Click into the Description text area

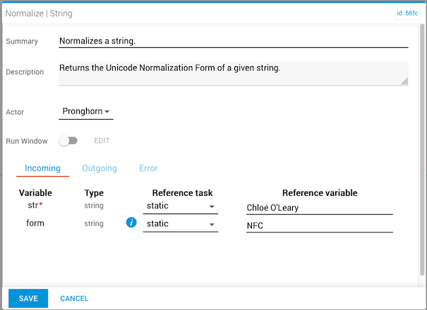233,73
